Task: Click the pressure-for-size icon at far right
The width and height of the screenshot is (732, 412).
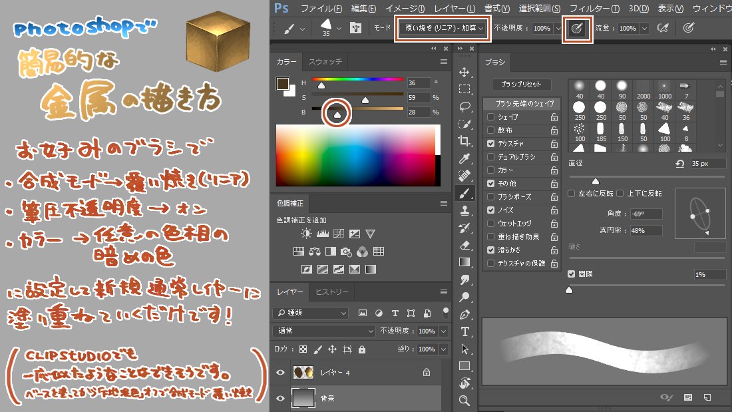Action: (x=689, y=28)
